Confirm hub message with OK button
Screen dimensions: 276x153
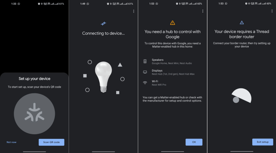194,142
